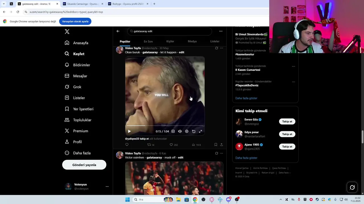Click the video progress bar

[x=165, y=125]
